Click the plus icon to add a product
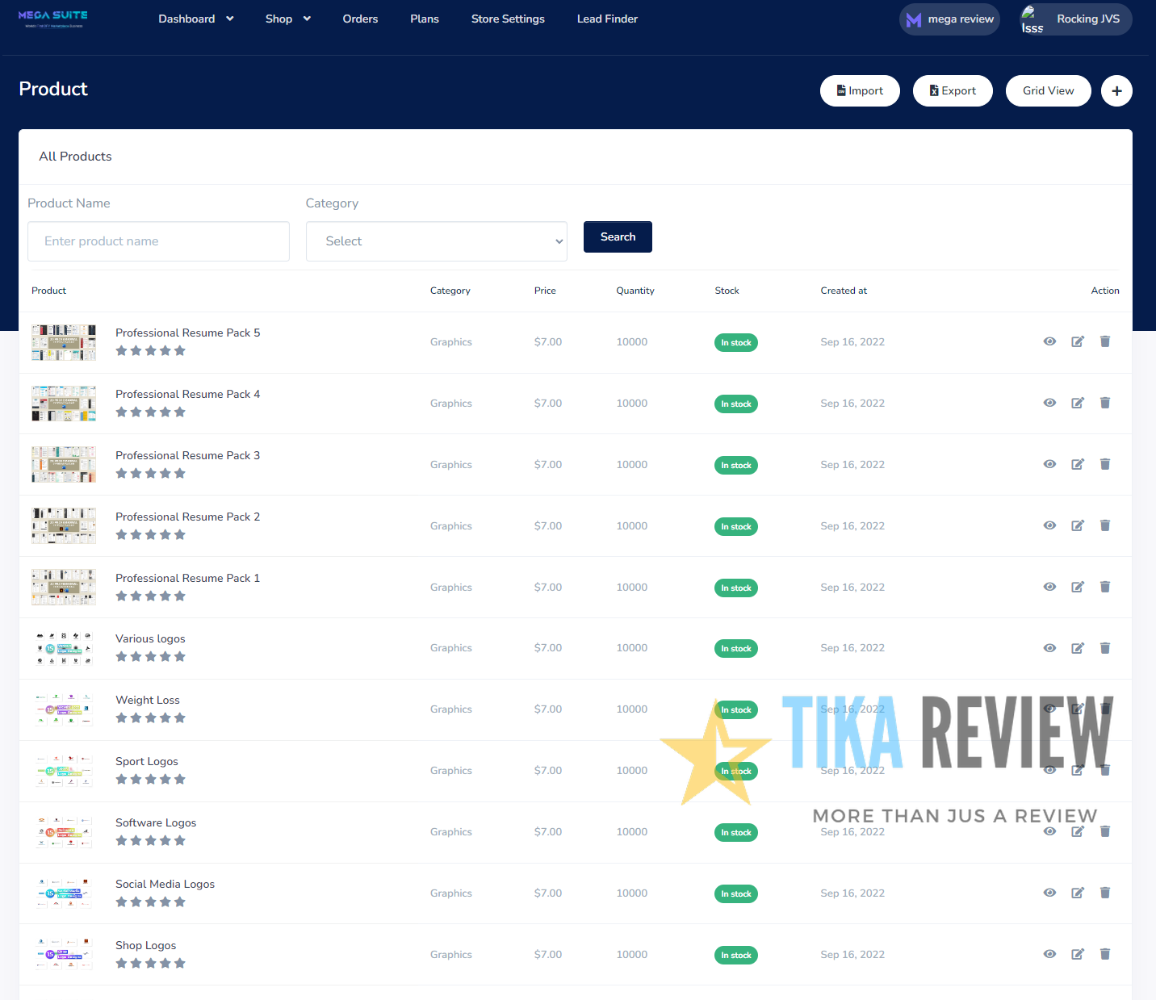Screen dimensions: 1156x1000 1116,90
